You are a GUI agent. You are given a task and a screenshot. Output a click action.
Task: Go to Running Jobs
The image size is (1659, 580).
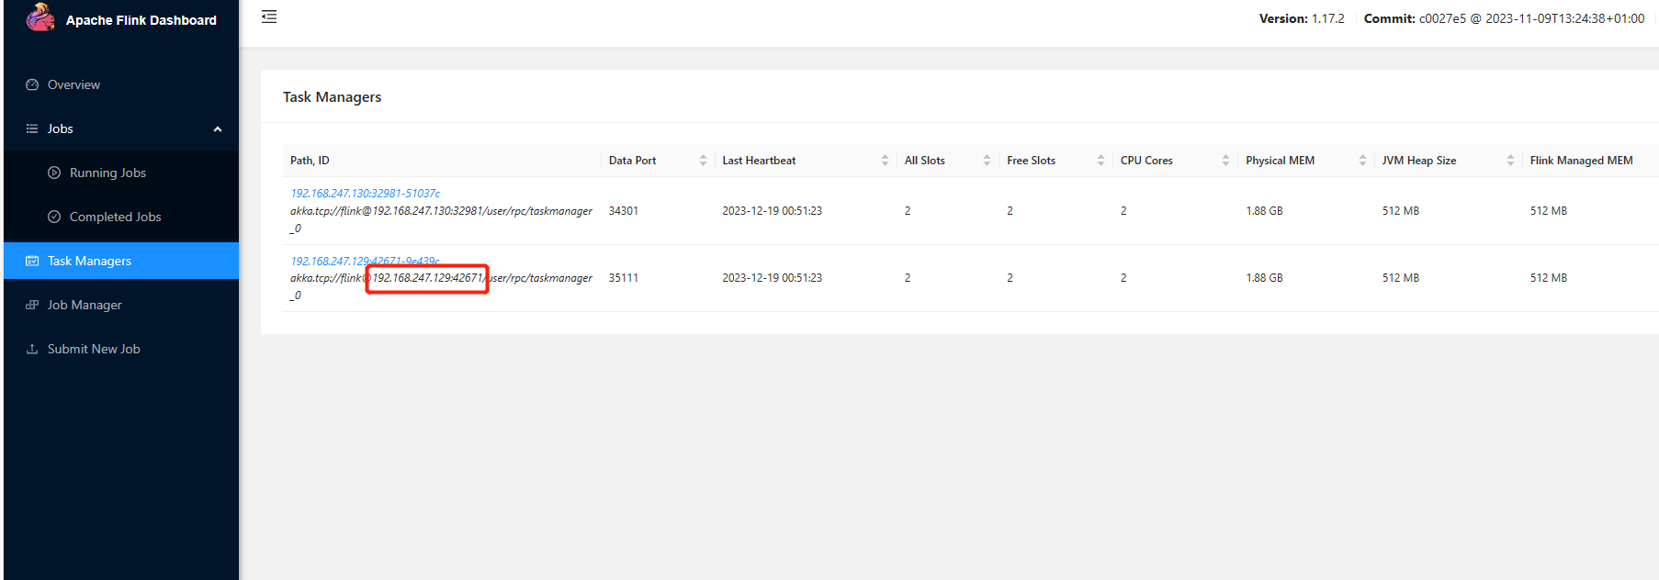coord(107,173)
